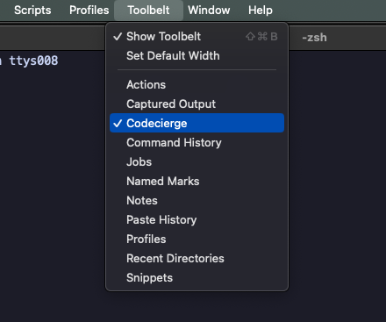The height and width of the screenshot is (322, 386).
Task: Close the open Toolbelt menu in the menu bar
Action: (x=148, y=11)
